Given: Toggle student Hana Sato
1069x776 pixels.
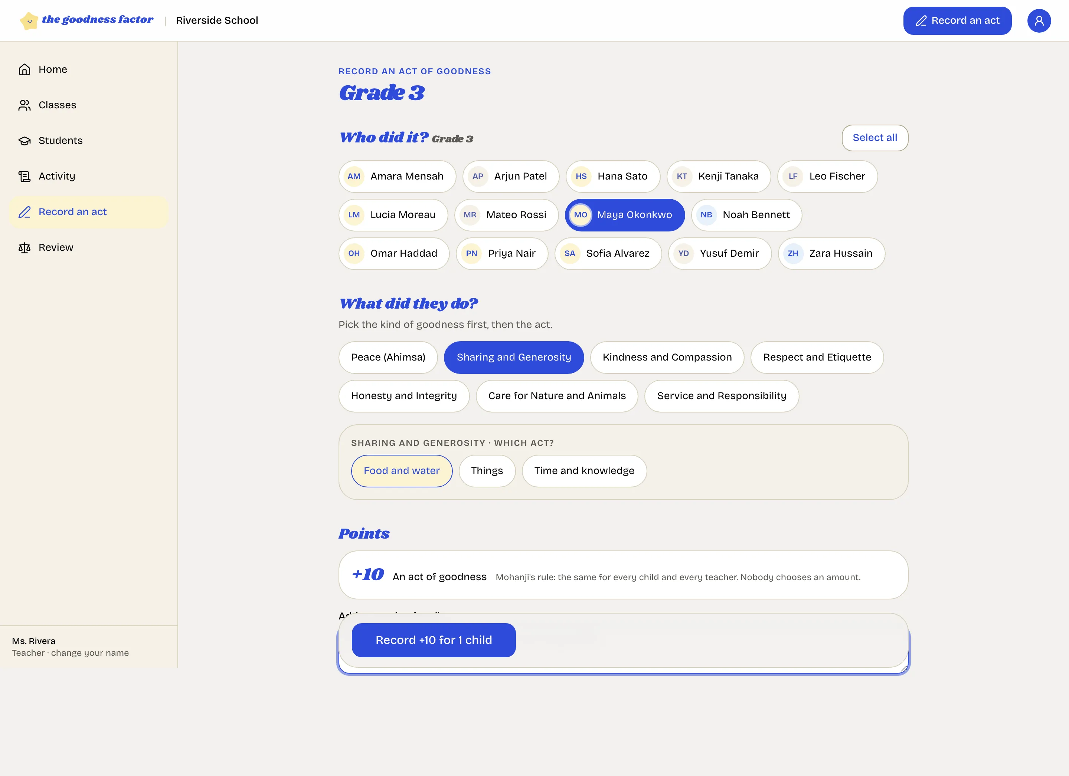Looking at the screenshot, I should tap(613, 176).
